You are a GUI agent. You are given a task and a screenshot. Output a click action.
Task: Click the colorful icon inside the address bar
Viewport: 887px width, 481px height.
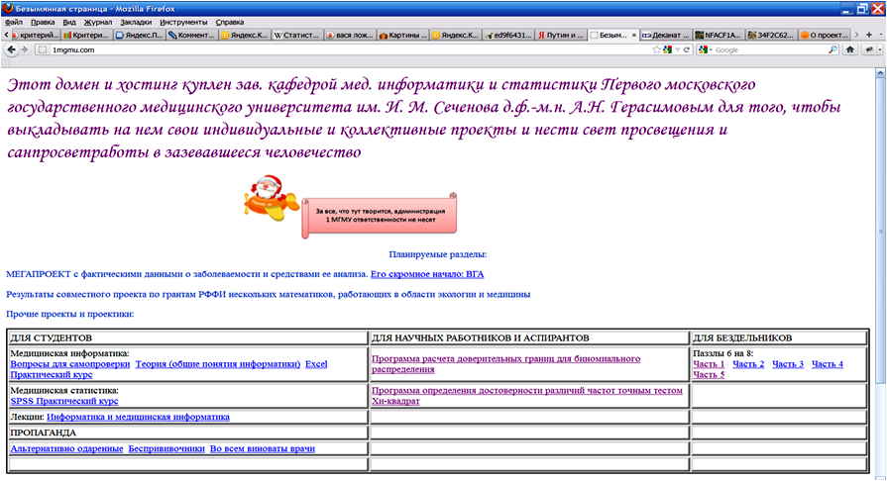[x=668, y=49]
